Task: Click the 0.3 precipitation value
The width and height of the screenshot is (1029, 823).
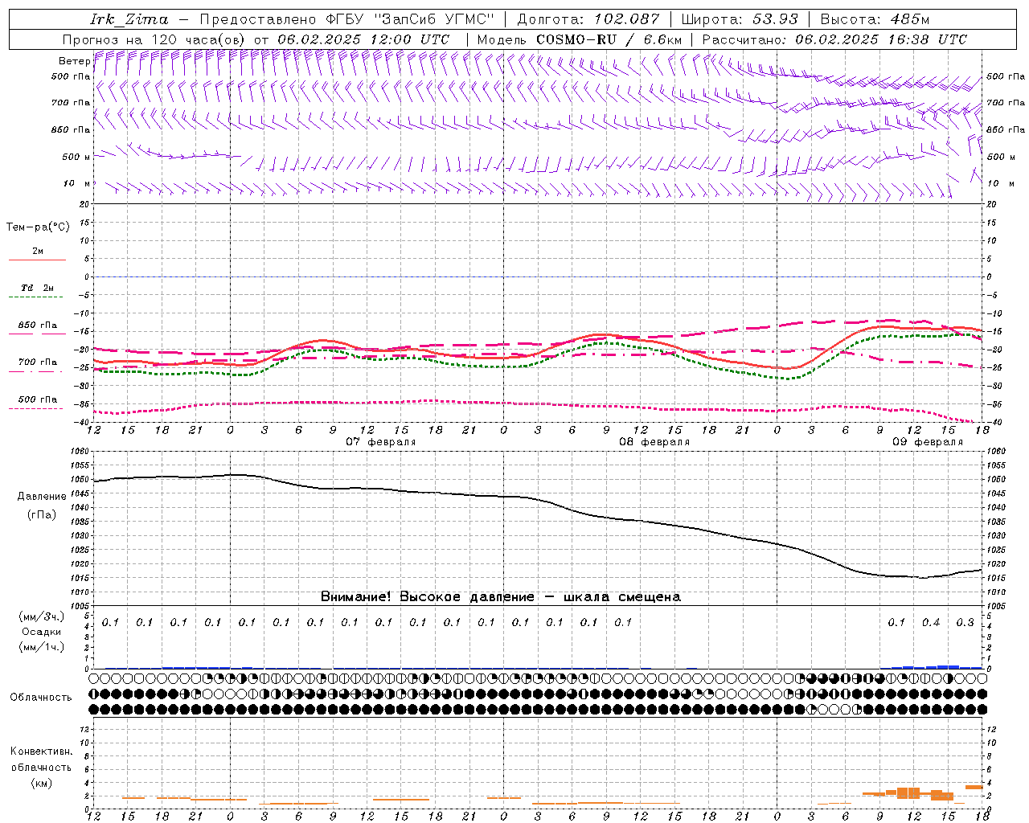Action: tap(965, 623)
